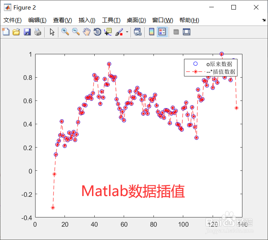Open the 窗口(W) menu

point(163,20)
